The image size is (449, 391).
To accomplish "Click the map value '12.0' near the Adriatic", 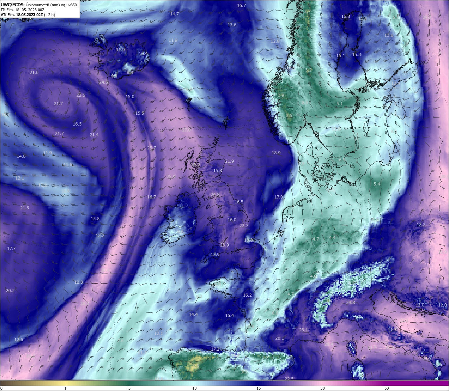I will coord(420,305).
